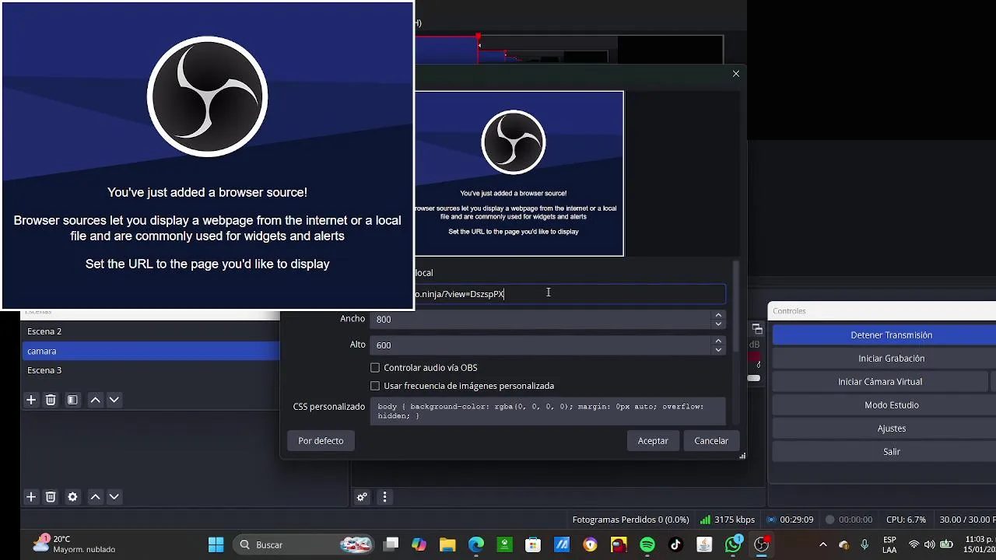Screen dimensions: 996x560
Task: Move the selected source down
Action: click(x=114, y=497)
